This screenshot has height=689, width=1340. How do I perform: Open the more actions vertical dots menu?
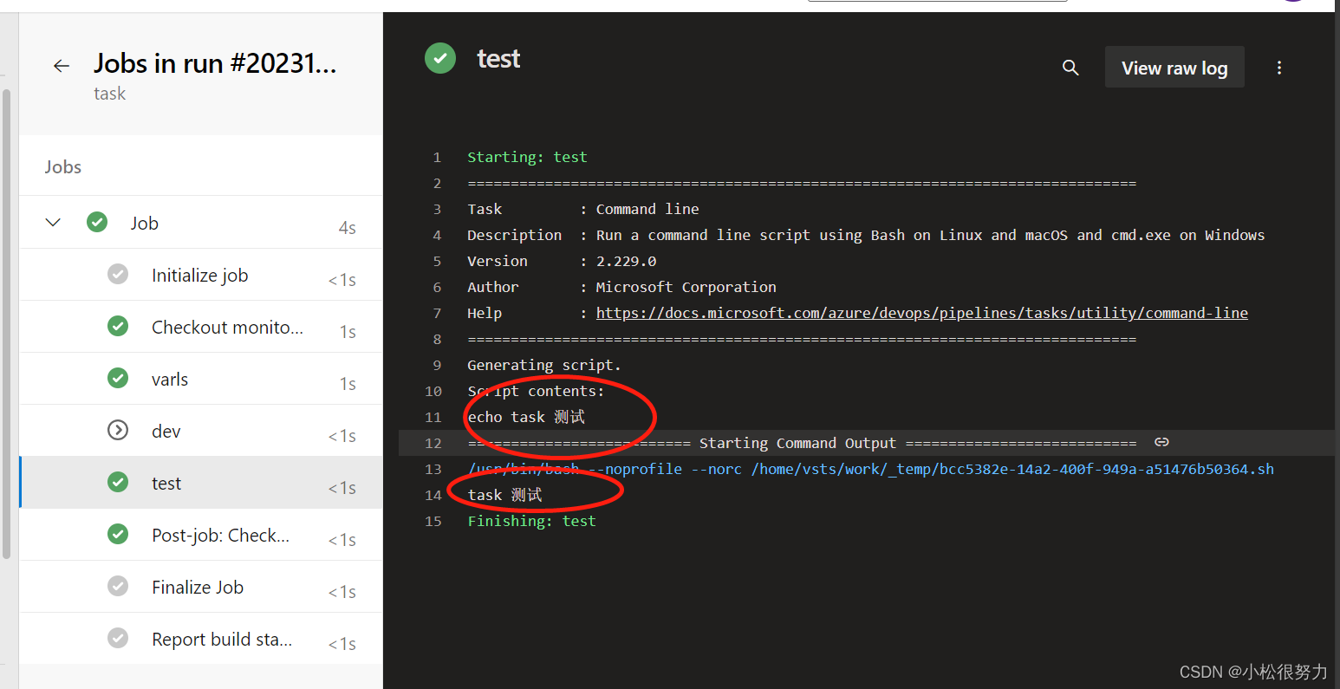click(1278, 68)
